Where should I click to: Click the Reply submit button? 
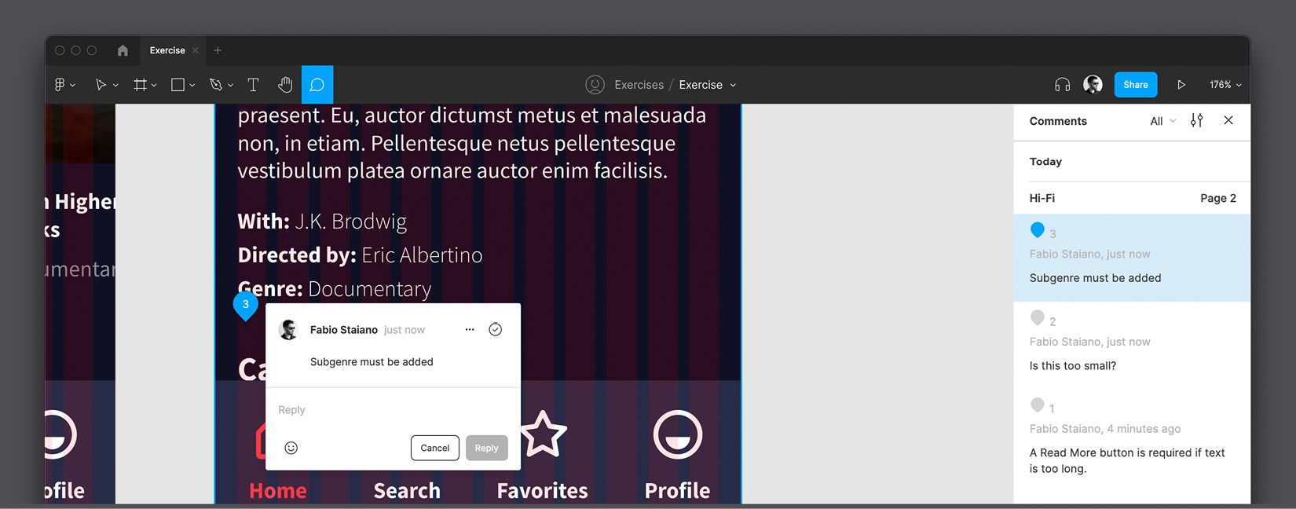(486, 448)
